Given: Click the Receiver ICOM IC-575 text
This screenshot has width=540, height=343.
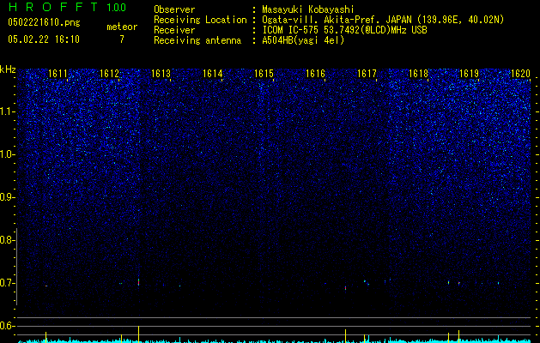Looking at the screenshot, I should pyautogui.click(x=344, y=30).
